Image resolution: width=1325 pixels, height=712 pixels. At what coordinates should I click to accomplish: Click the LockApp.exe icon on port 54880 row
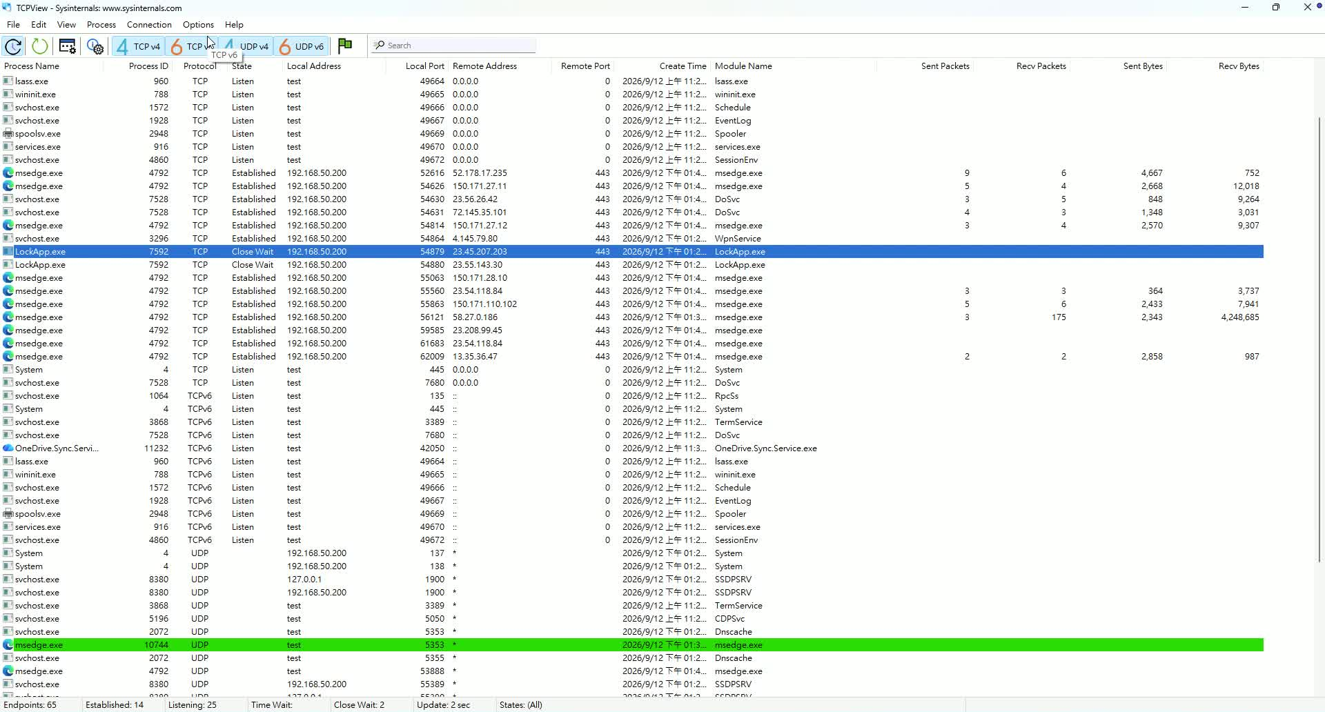click(8, 265)
